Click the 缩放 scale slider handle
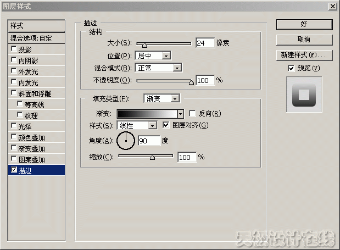The image size is (340, 250). [153, 157]
